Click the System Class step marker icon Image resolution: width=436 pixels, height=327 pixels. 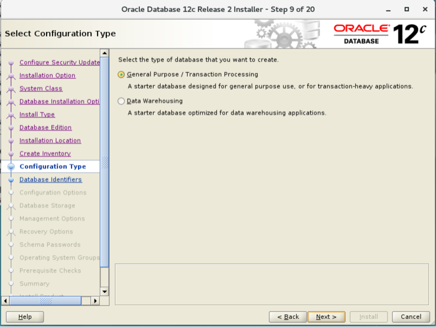tap(11, 89)
